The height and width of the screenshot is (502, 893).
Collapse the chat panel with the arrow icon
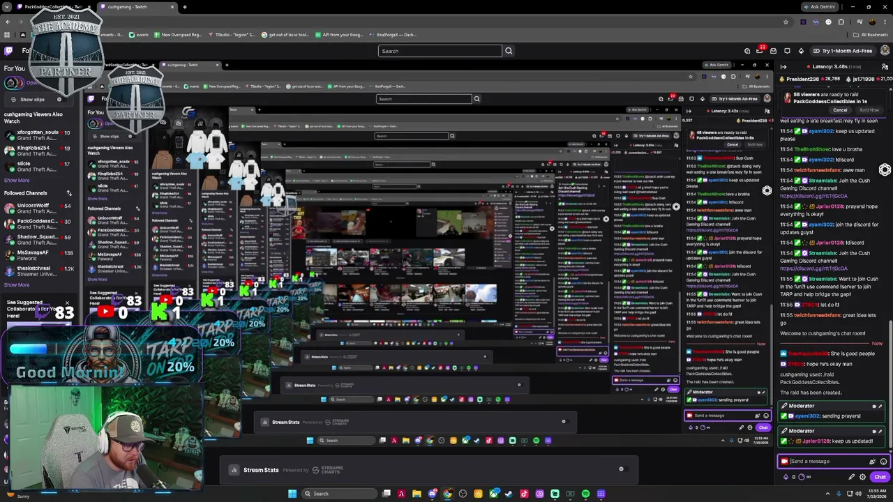pyautogui.click(x=783, y=67)
